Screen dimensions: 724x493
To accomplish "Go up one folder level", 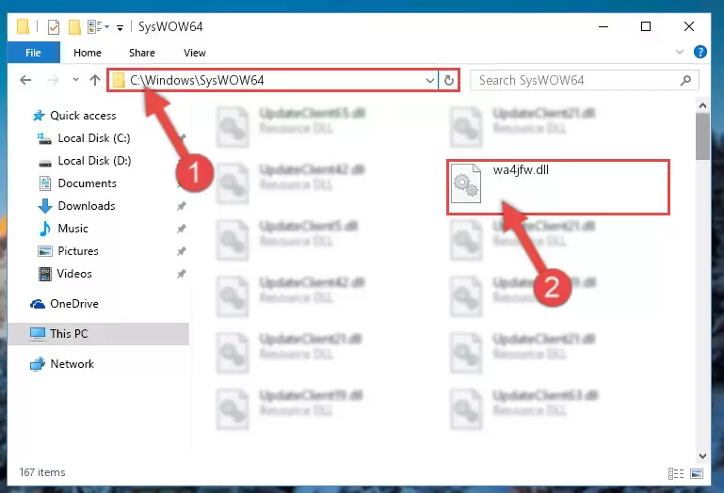I will click(95, 80).
